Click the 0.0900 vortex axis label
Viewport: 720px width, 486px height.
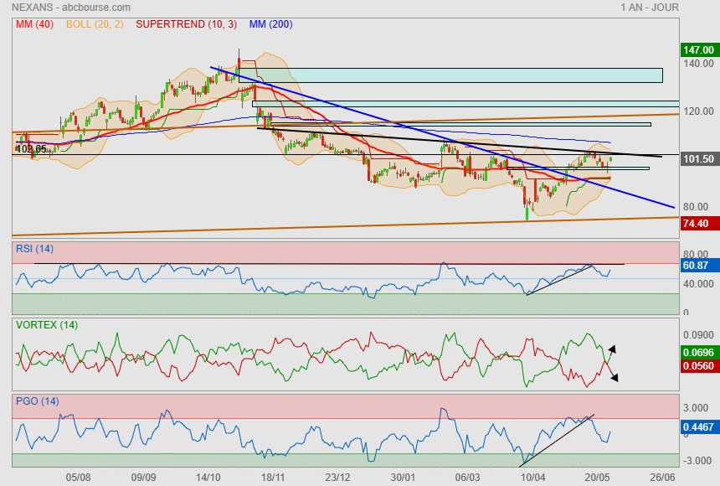point(698,334)
